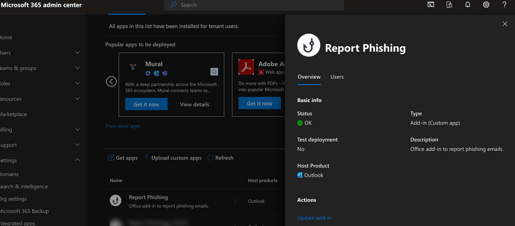515x226 pixels.
Task: Click the View more apps link
Action: (122, 126)
